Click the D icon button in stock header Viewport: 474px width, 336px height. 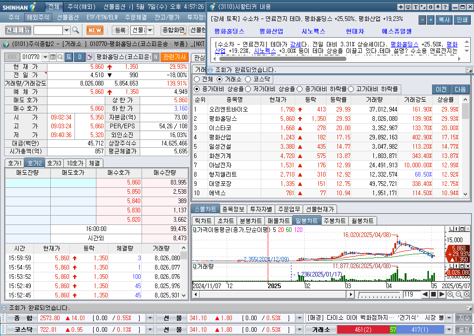coord(80,57)
